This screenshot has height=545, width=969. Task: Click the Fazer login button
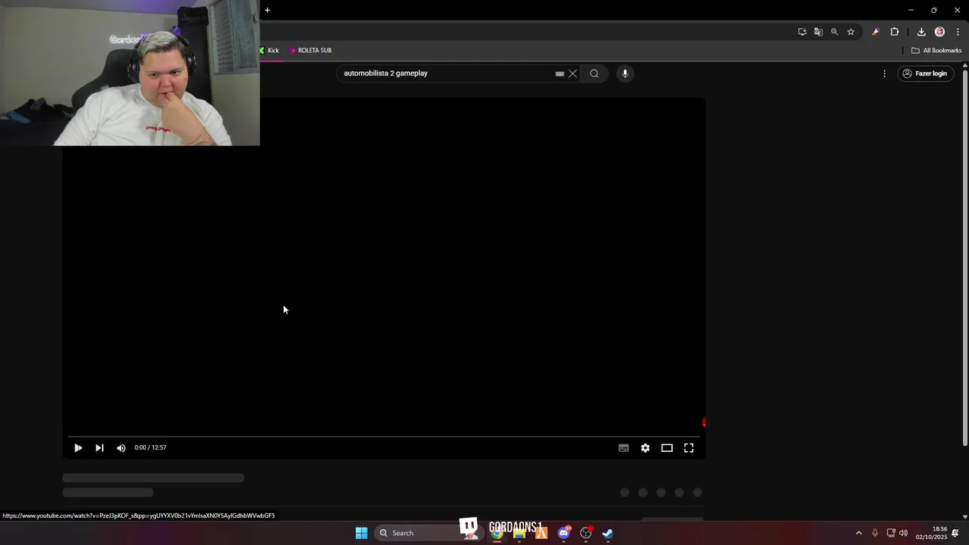(925, 73)
